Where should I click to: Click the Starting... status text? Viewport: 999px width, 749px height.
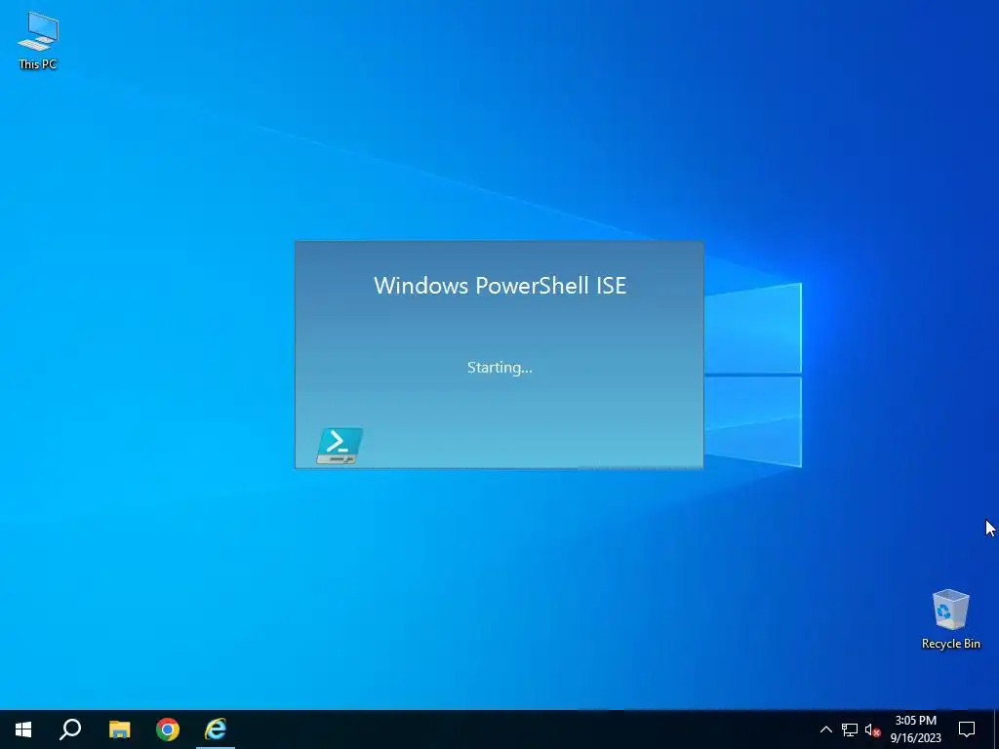pos(499,368)
